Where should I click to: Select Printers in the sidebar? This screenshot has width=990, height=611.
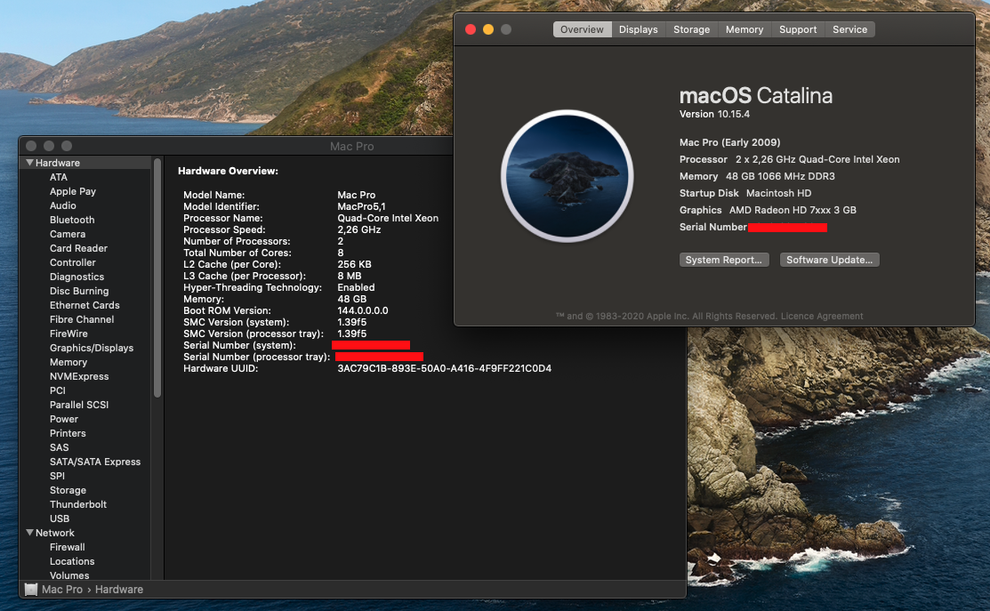tap(68, 433)
